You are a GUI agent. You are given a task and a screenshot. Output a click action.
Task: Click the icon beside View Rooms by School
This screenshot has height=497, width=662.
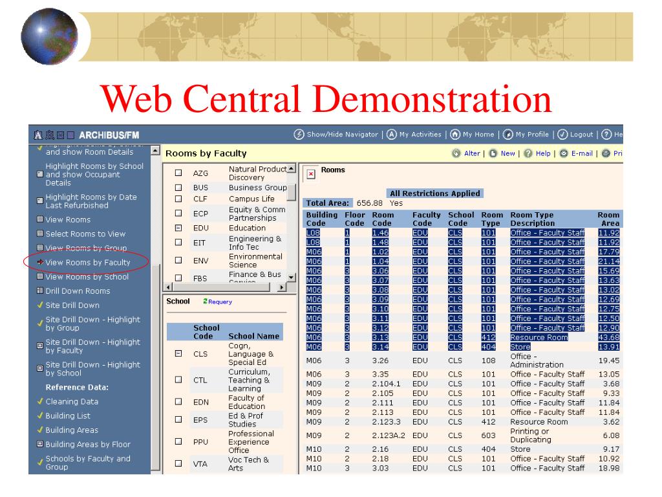click(40, 276)
